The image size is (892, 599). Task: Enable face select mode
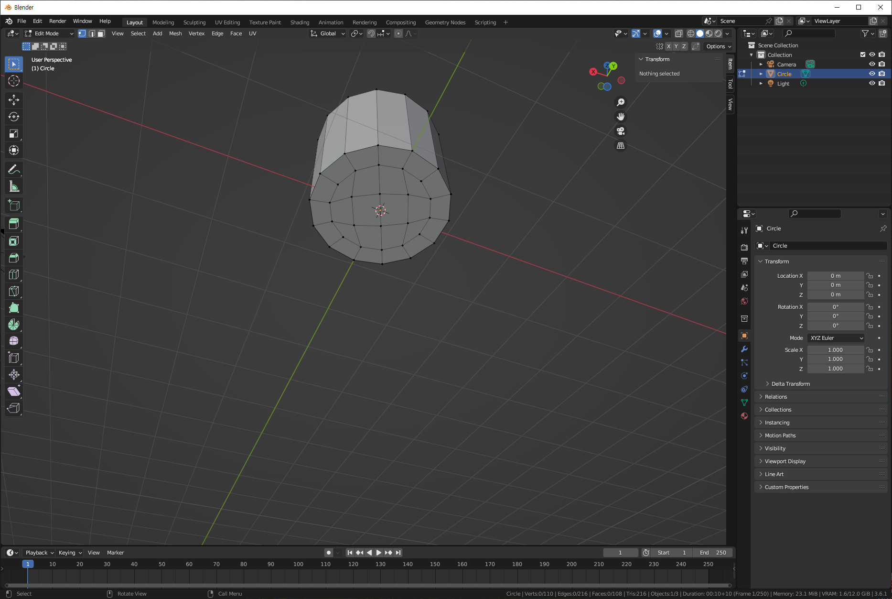[101, 33]
